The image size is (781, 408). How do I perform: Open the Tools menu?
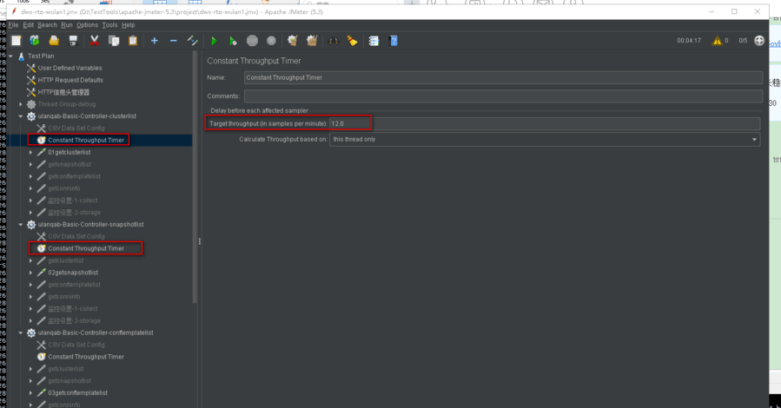[x=109, y=25]
